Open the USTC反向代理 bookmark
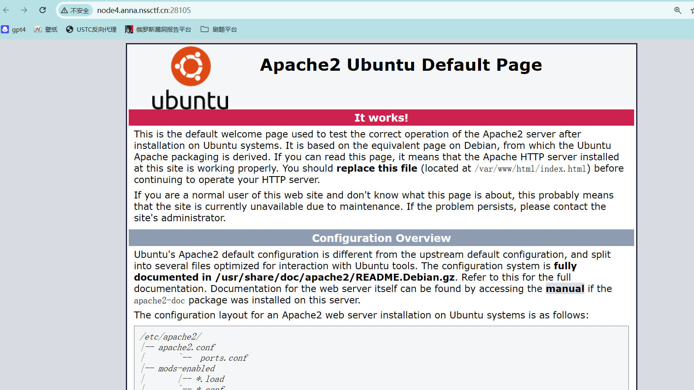 [x=92, y=29]
